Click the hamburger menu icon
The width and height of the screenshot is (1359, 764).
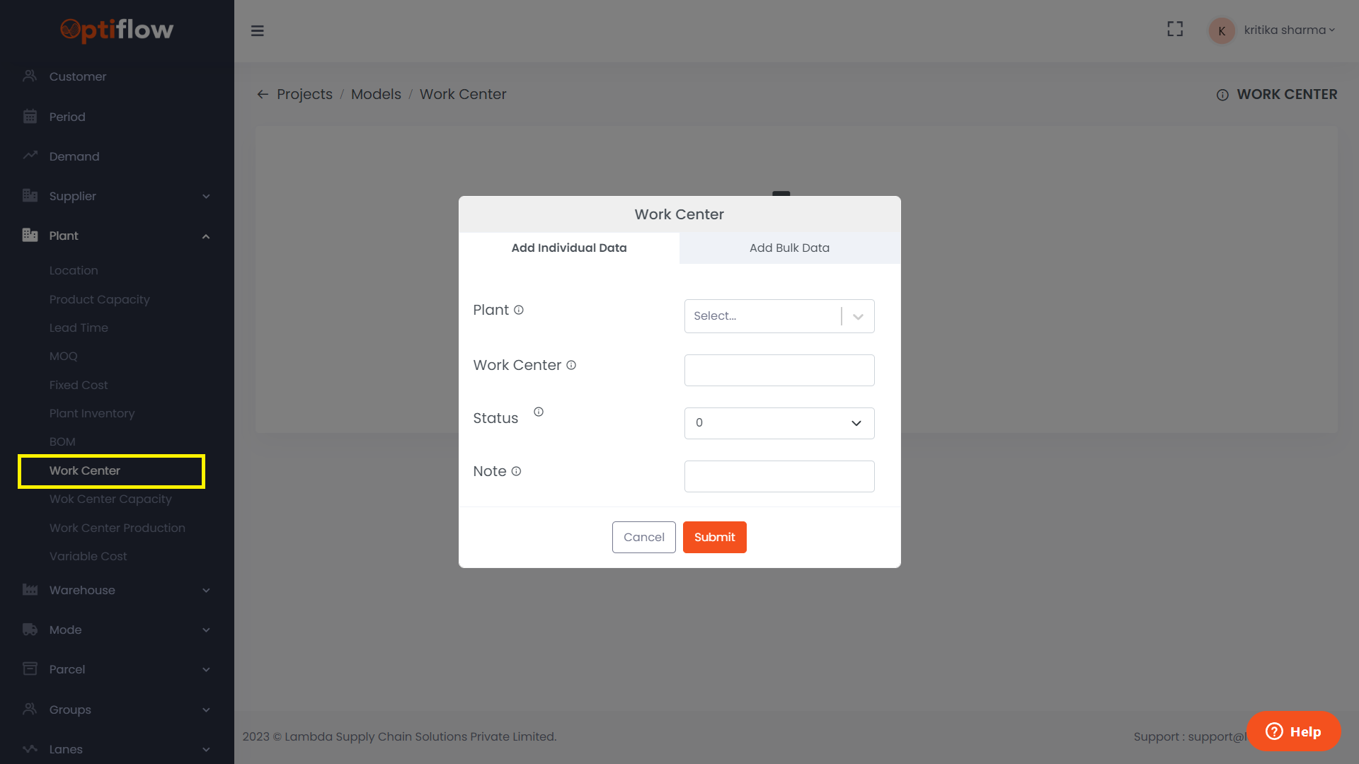[258, 30]
